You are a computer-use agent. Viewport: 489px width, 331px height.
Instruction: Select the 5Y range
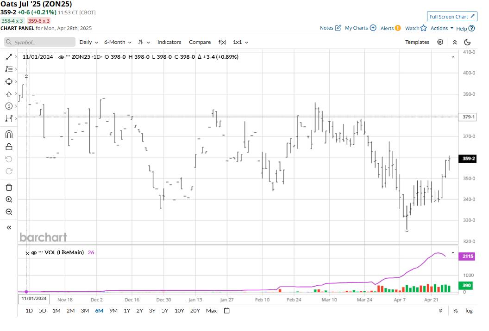[x=165, y=311]
